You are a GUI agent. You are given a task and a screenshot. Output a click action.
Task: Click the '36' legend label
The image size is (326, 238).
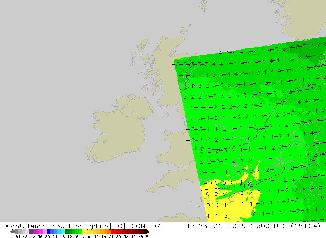(x=126, y=237)
